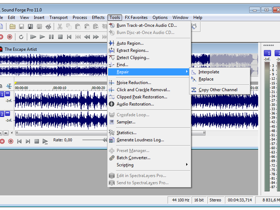Open the Options menu
The height and width of the screenshot is (210, 280).
(x=160, y=17)
